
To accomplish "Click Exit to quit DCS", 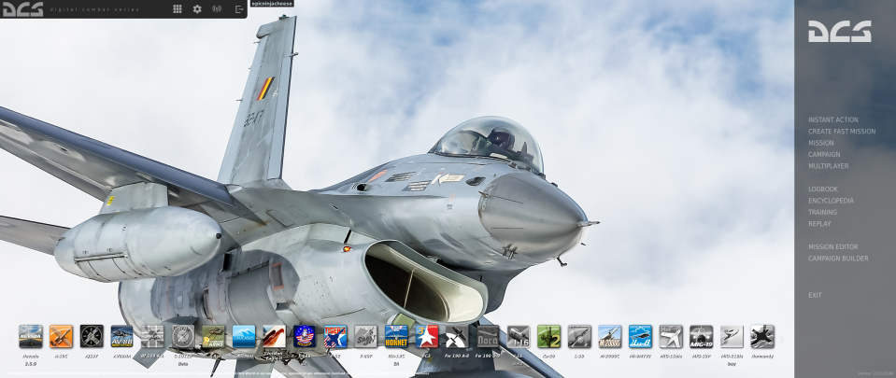I will [x=815, y=295].
